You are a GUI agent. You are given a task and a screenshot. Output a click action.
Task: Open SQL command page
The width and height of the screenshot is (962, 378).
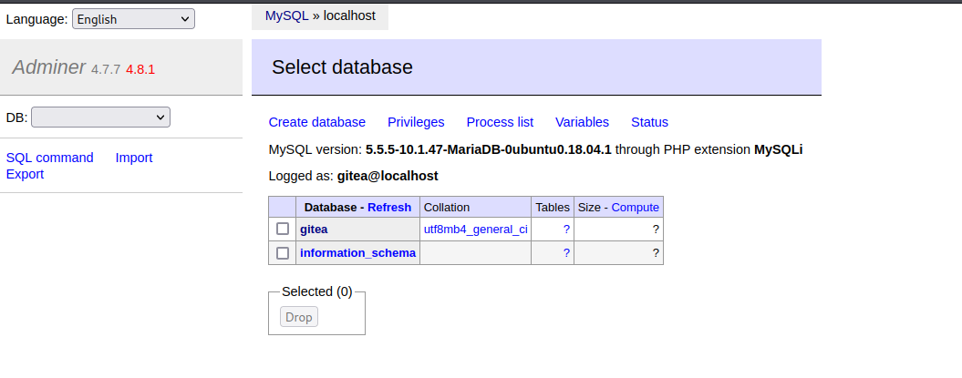pyautogui.click(x=50, y=158)
